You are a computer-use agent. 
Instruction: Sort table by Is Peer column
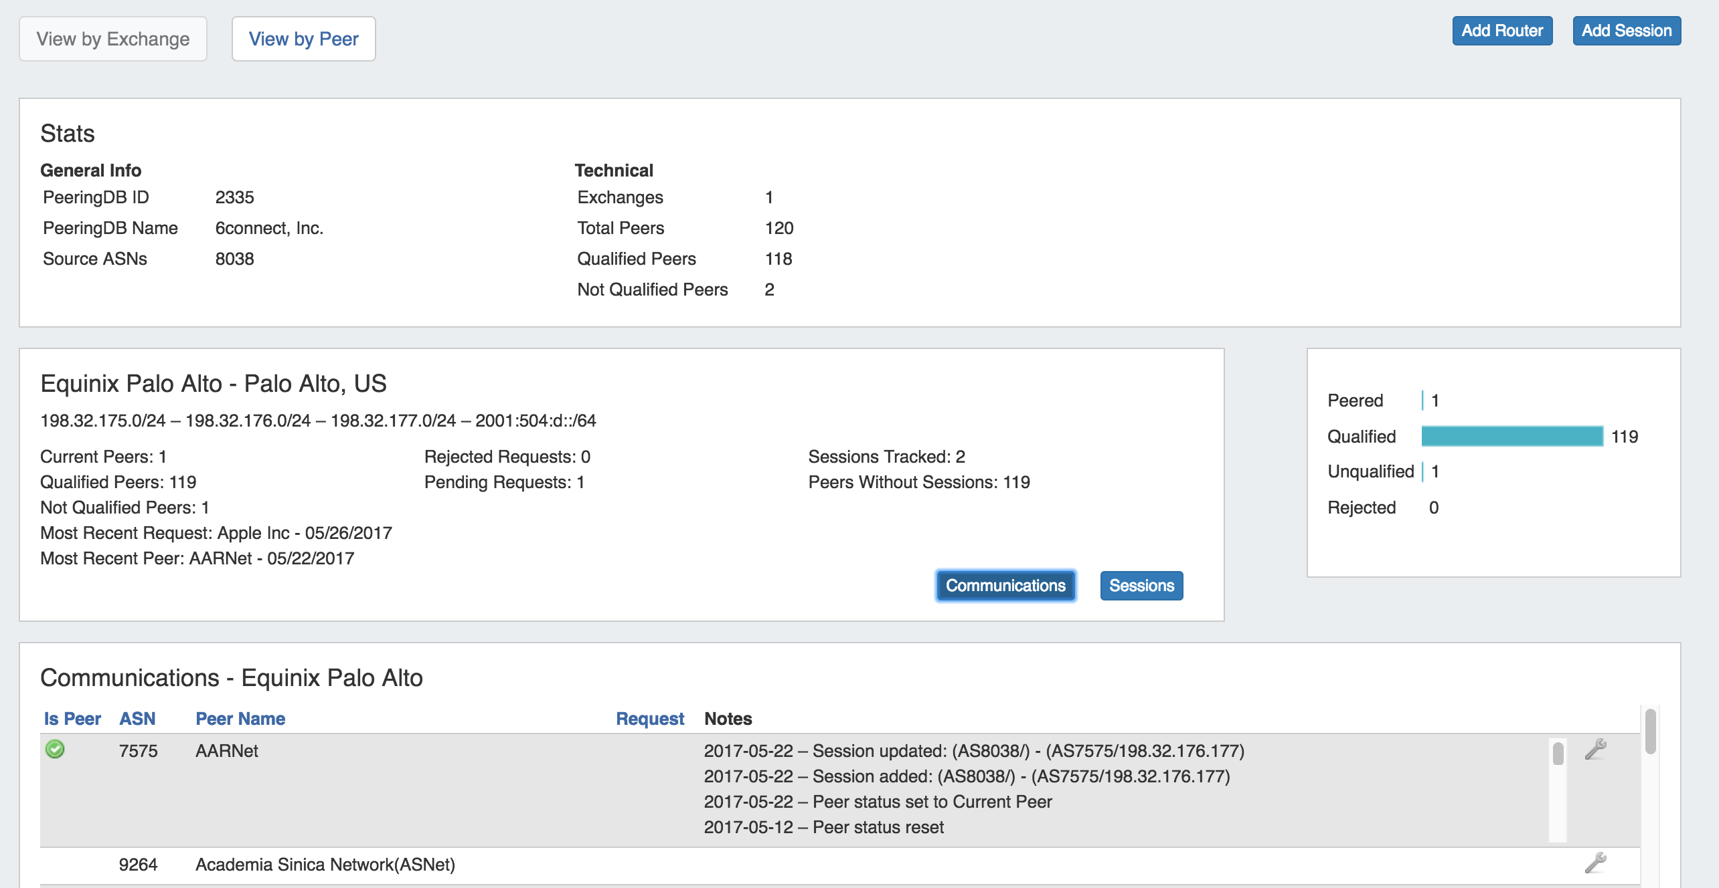72,719
